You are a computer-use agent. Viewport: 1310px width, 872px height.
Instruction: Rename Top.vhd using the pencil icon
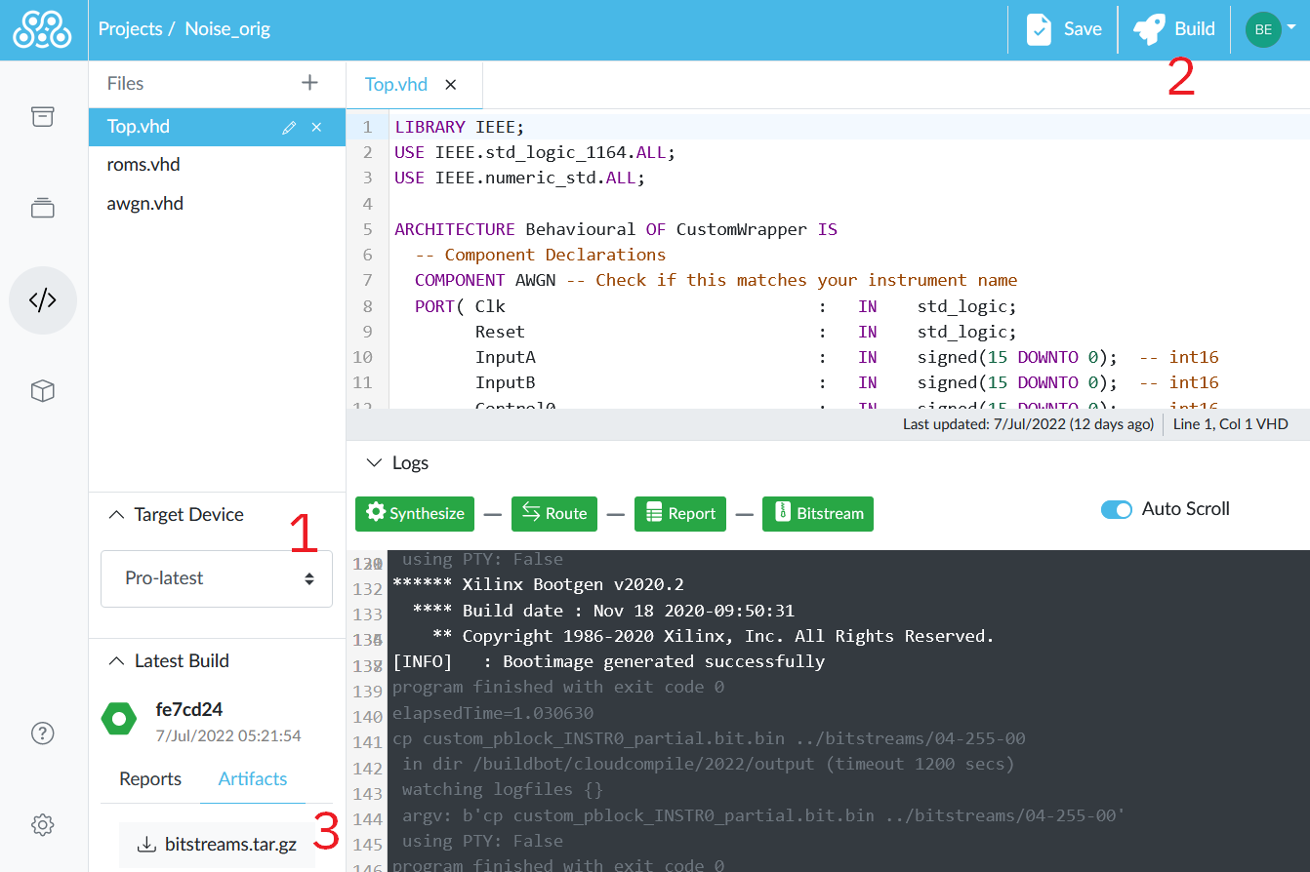coord(289,128)
